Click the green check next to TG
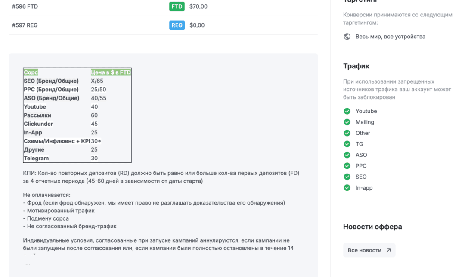This screenshot has width=465, height=277. click(x=347, y=144)
